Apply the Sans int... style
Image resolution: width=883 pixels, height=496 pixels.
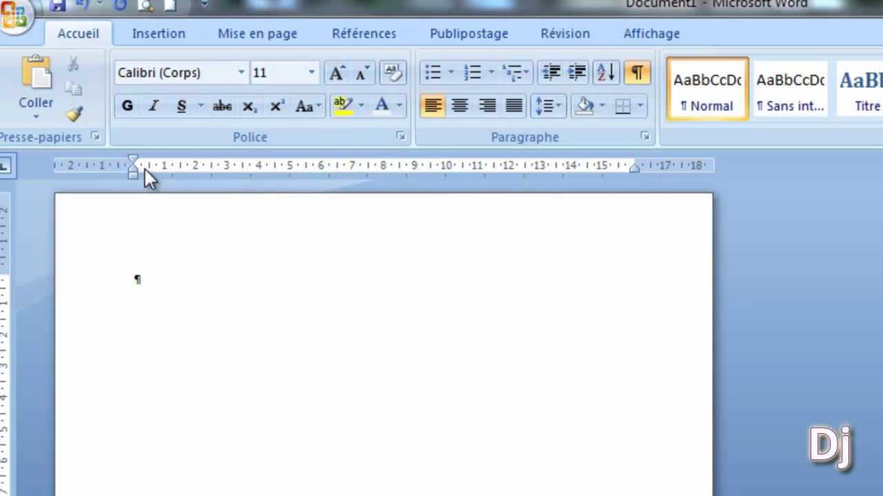click(x=790, y=90)
